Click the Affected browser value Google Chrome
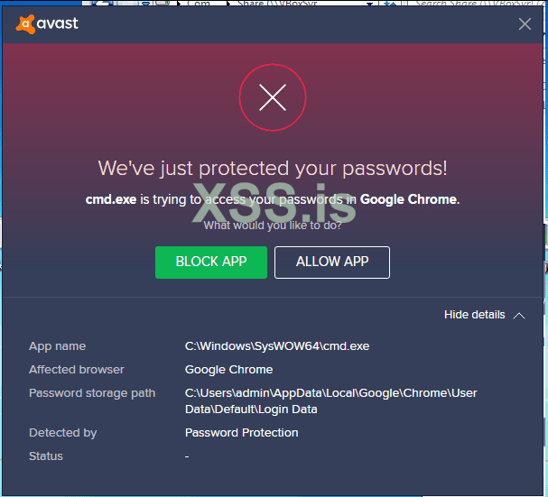Viewport: 548px width, 497px height. 228,370
